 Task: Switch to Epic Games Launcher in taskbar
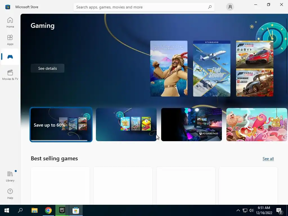(62, 210)
